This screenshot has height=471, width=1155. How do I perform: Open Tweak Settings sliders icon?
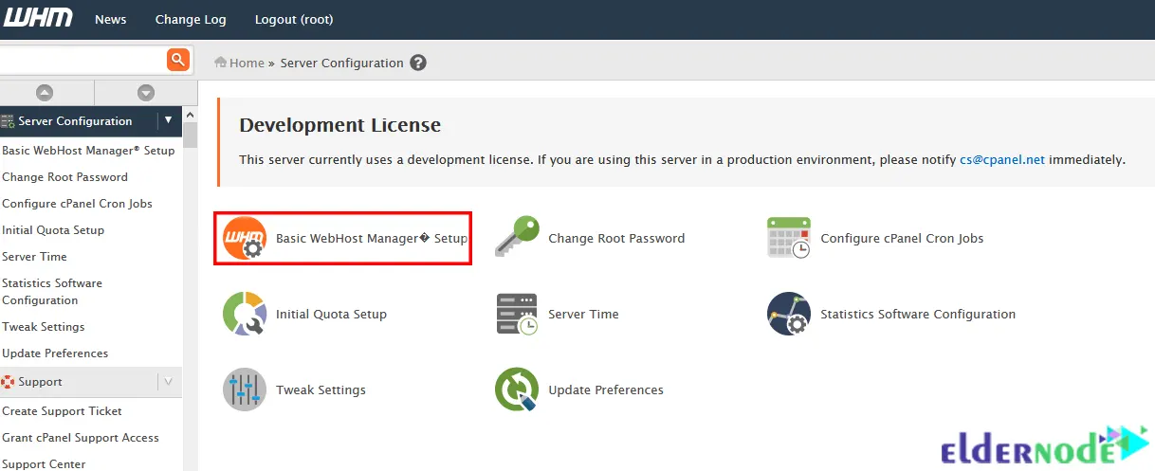[x=245, y=389]
